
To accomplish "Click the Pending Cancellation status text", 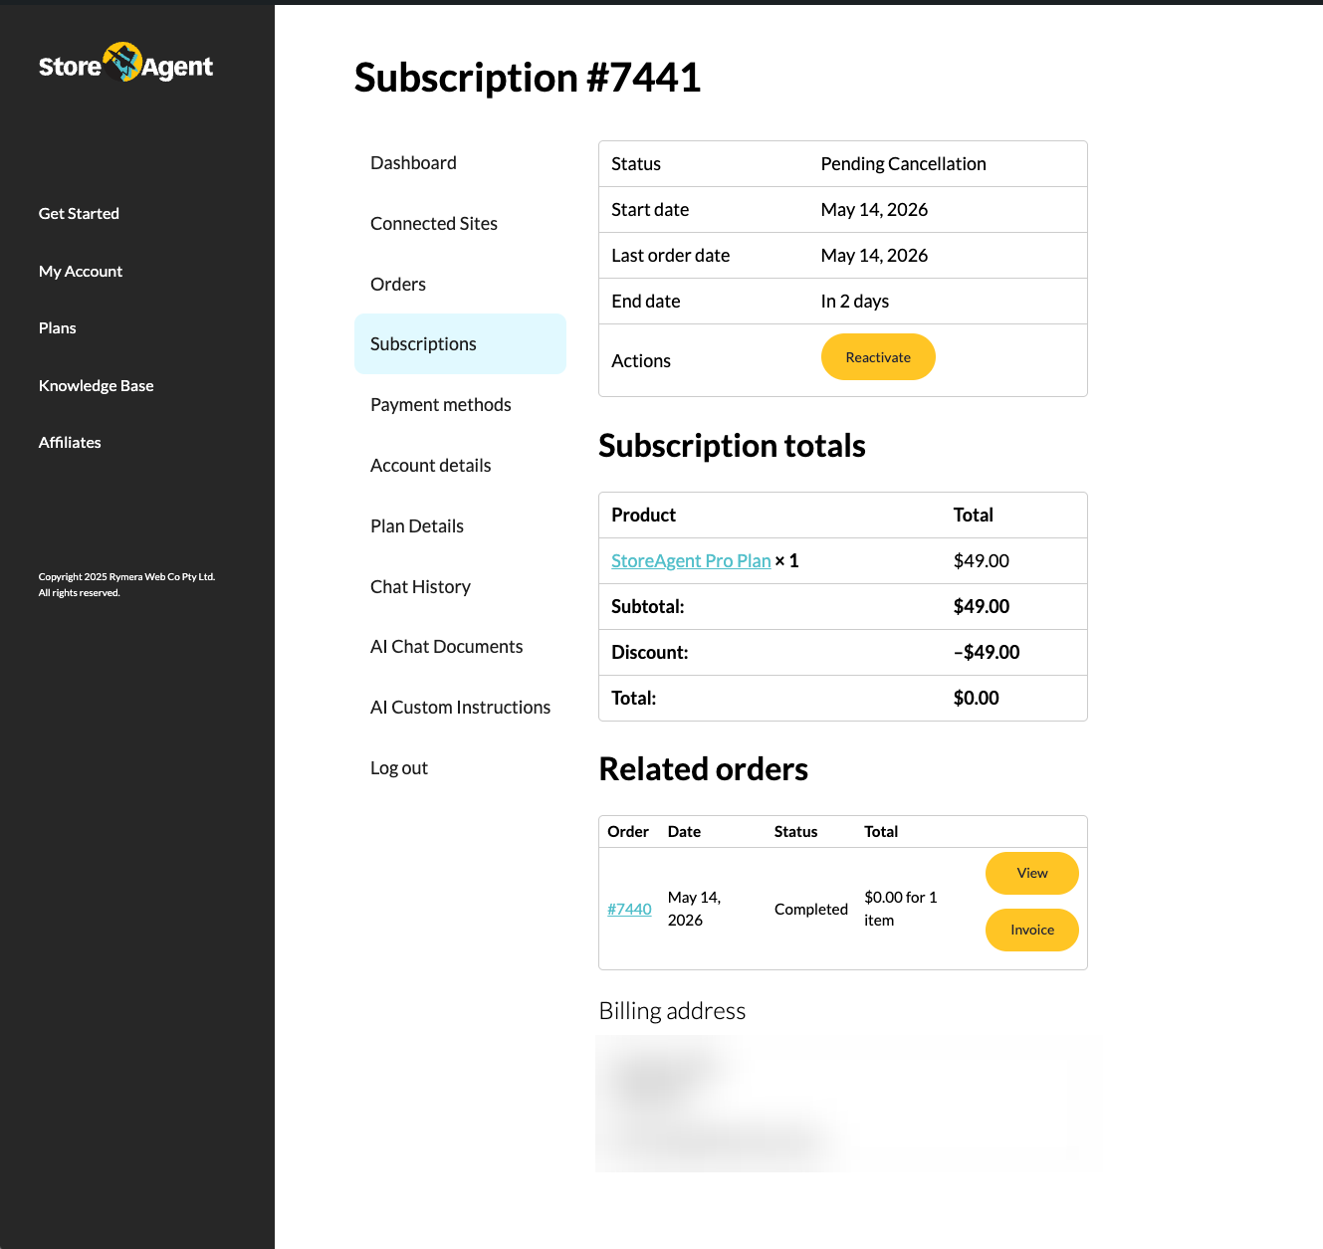I will (904, 163).
